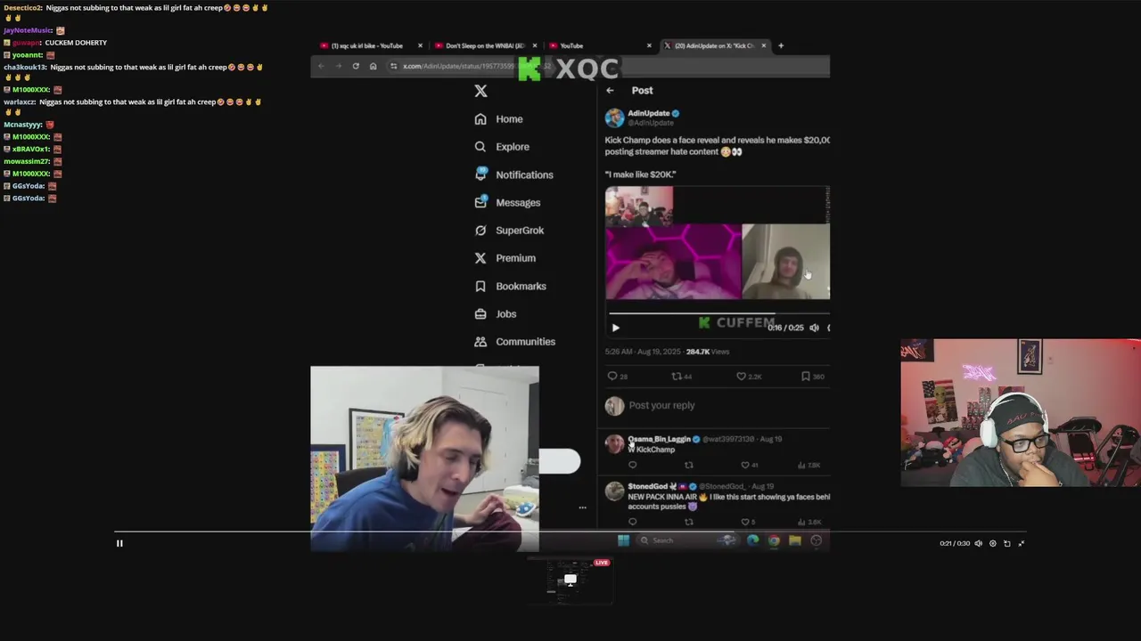The image size is (1141, 641).
Task: Open OBS from the taskbar
Action: point(816,540)
